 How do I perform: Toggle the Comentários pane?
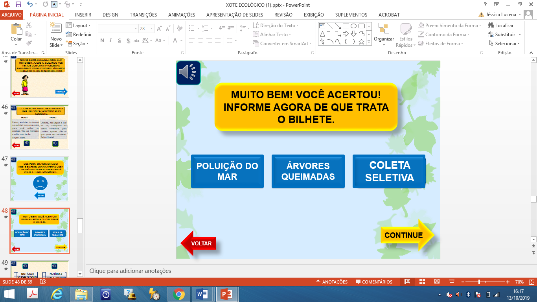click(x=374, y=282)
